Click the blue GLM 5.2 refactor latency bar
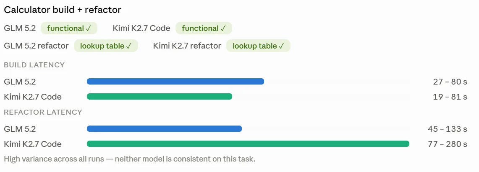 pyautogui.click(x=164, y=129)
